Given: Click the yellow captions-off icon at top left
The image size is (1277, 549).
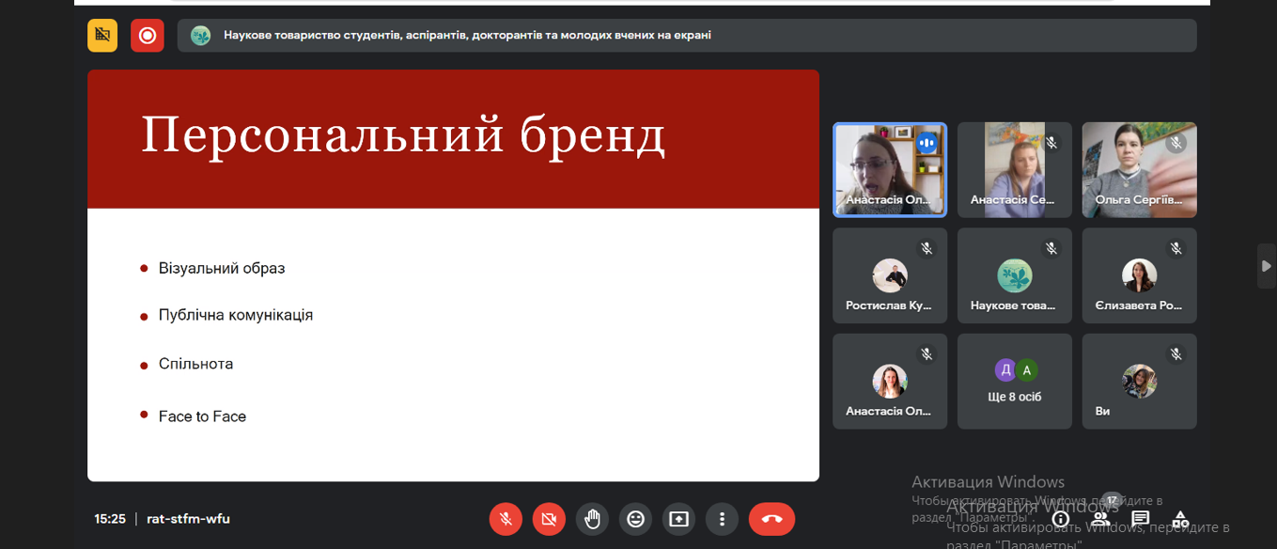Looking at the screenshot, I should [x=102, y=36].
